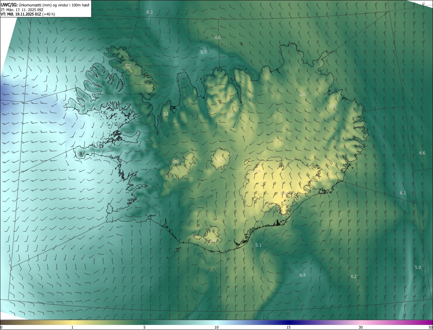Viewport: 433px width, 330px height.
Task: Click the 50 tick on the color scale
Action: (430, 328)
